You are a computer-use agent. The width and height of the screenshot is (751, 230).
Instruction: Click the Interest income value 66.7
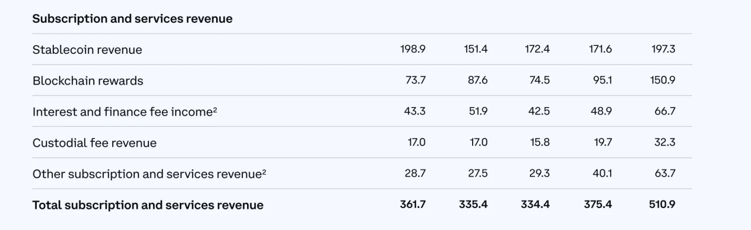[665, 112]
